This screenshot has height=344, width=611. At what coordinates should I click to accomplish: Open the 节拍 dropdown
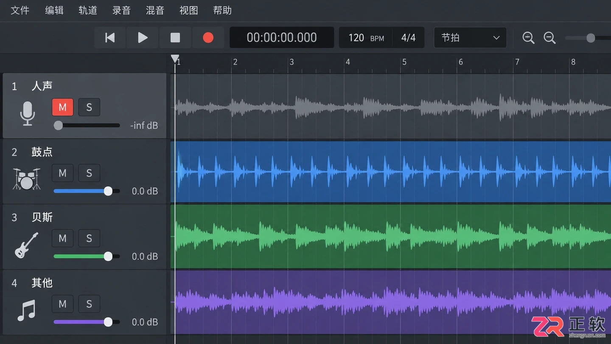point(470,38)
